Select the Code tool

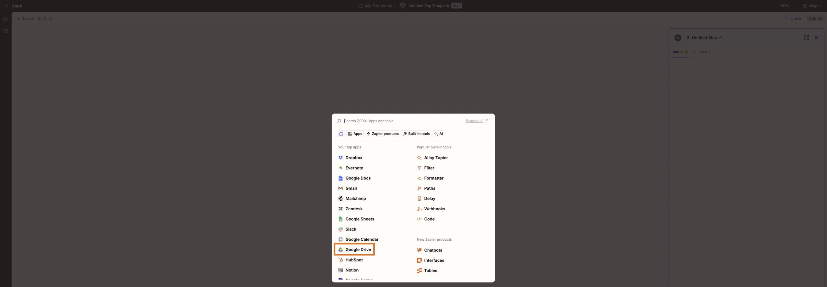point(426,219)
